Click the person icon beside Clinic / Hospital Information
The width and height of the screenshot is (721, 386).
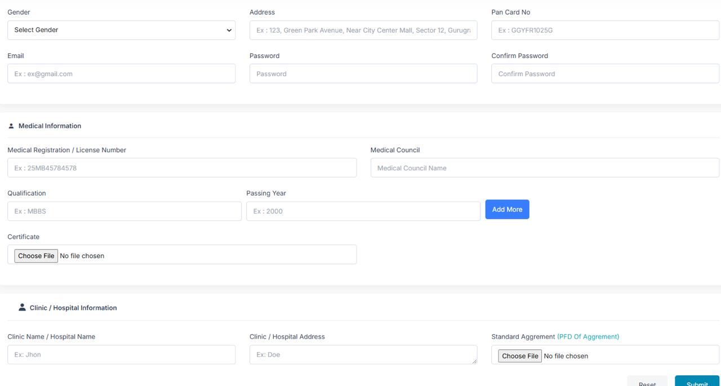(x=22, y=308)
